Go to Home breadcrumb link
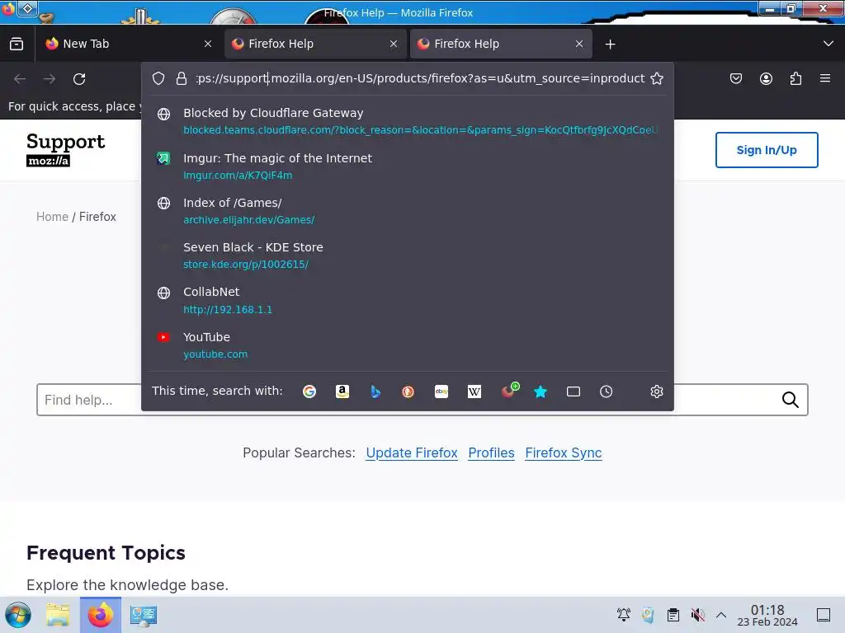The width and height of the screenshot is (845, 633). point(52,217)
